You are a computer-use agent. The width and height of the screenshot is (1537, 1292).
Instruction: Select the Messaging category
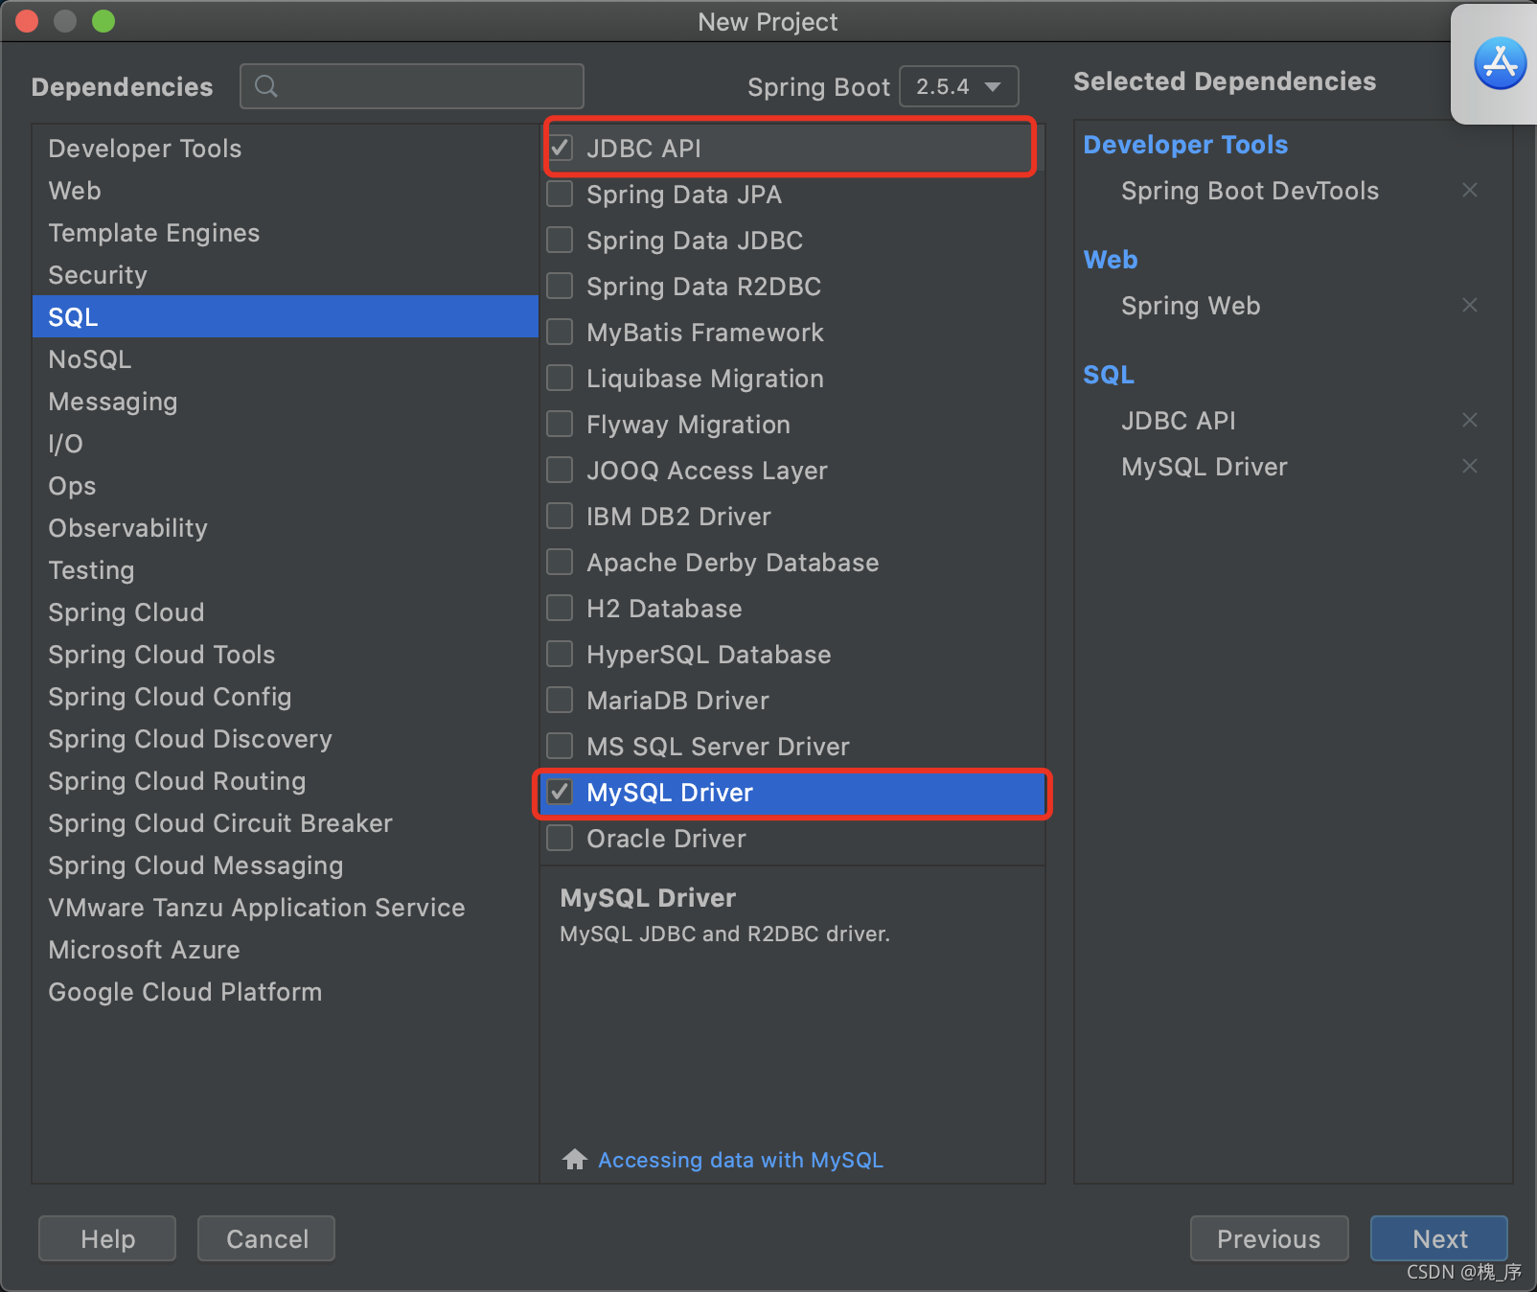pyautogui.click(x=286, y=402)
